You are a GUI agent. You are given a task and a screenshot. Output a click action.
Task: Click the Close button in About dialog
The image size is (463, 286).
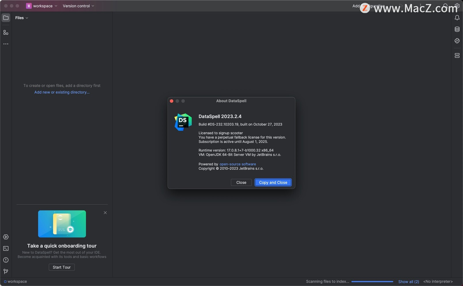click(241, 182)
